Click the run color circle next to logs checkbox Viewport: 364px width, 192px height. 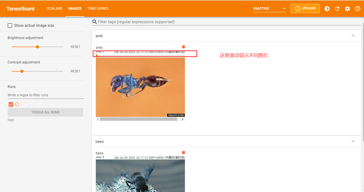point(17,104)
